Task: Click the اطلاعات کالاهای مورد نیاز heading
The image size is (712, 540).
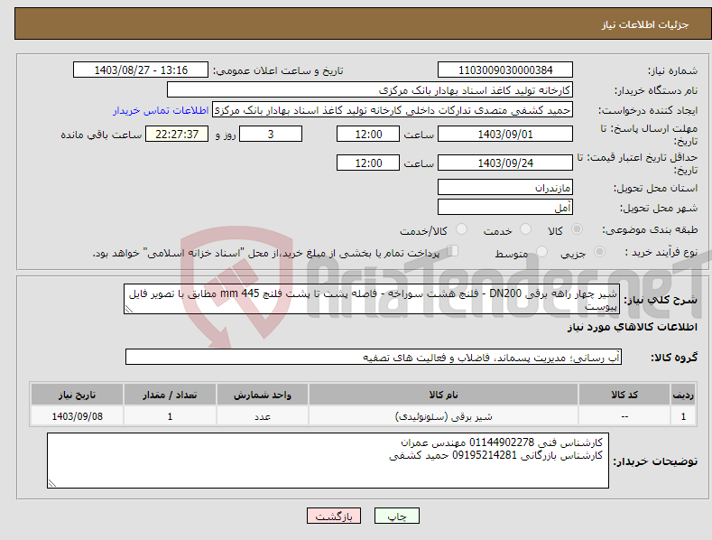Action: (632, 327)
